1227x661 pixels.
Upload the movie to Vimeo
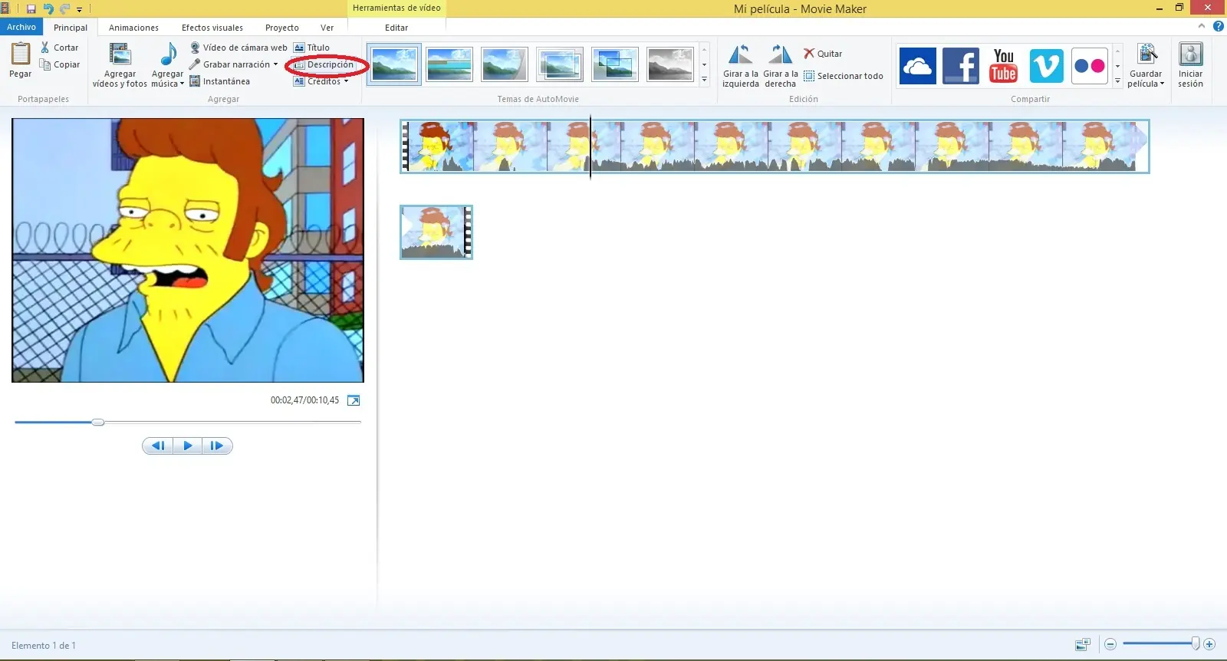point(1046,66)
